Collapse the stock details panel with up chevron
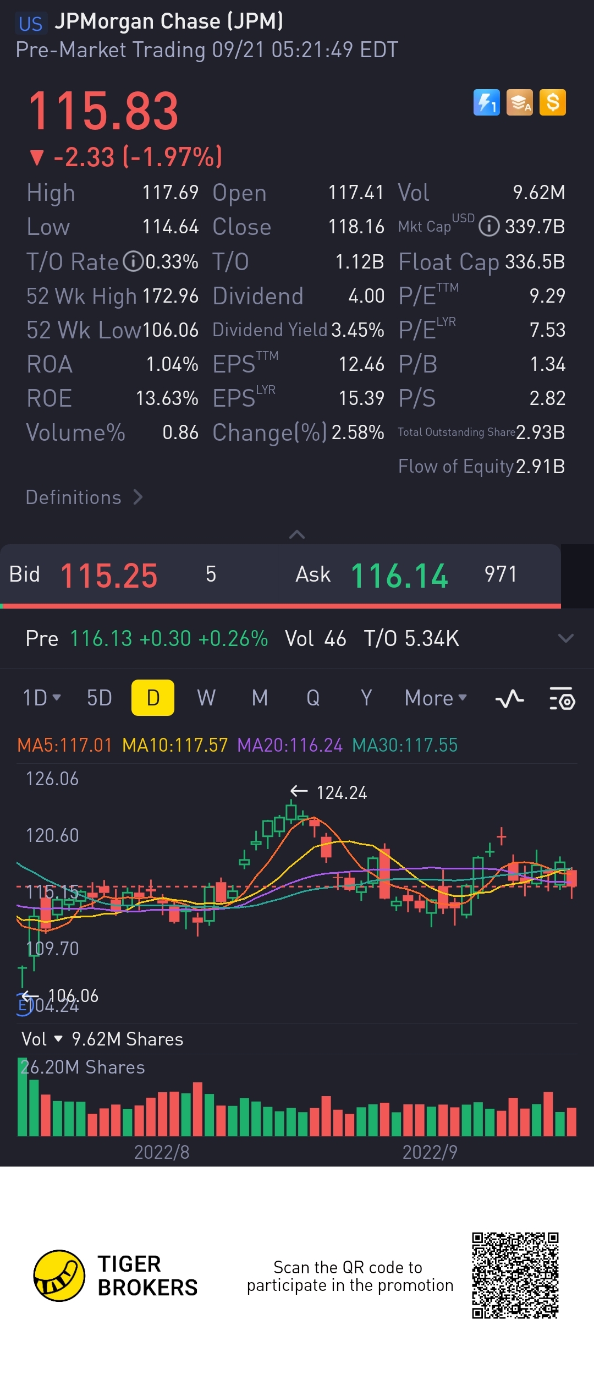 pos(297,534)
